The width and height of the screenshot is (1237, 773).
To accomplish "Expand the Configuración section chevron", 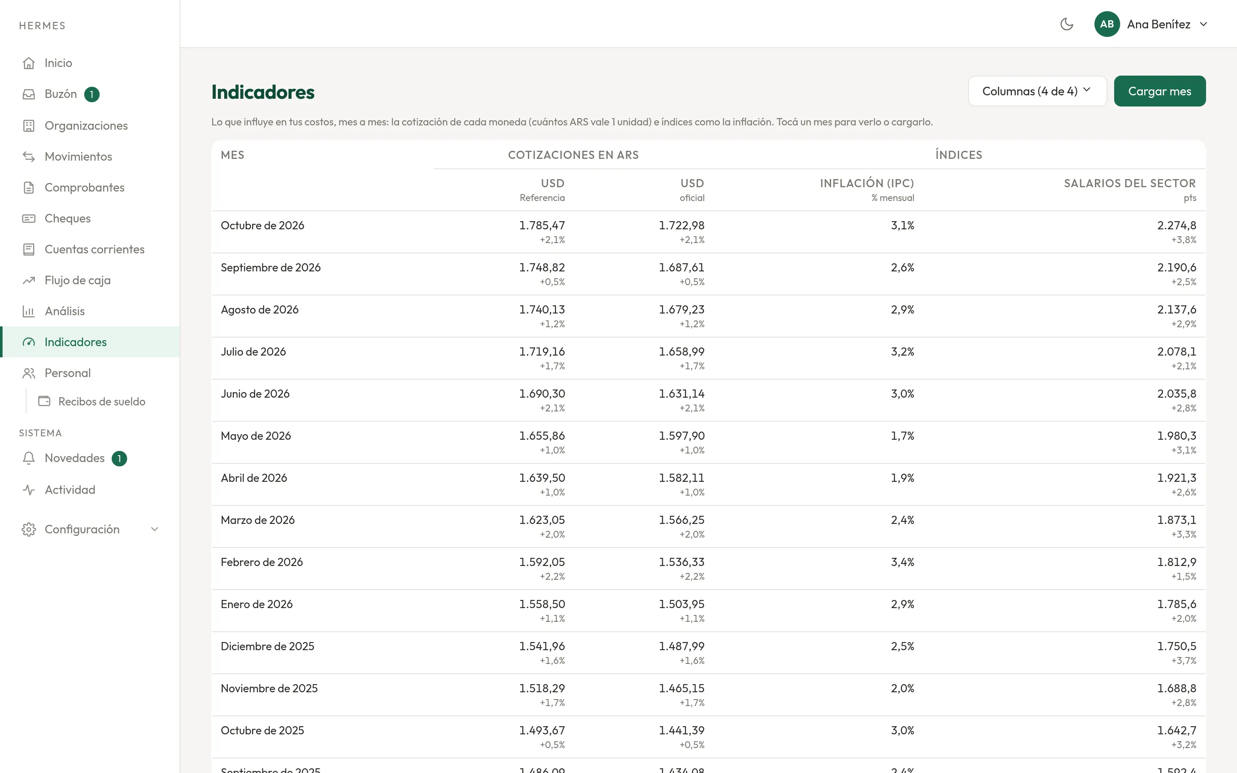I will [154, 529].
